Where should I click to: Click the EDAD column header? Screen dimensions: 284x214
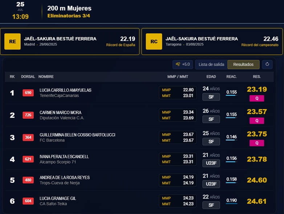tap(211, 77)
